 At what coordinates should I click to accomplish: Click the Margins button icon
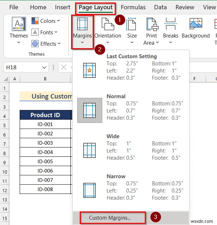tap(82, 24)
